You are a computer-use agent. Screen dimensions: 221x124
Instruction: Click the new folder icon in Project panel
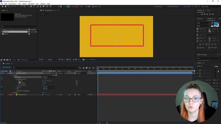(x=4, y=60)
